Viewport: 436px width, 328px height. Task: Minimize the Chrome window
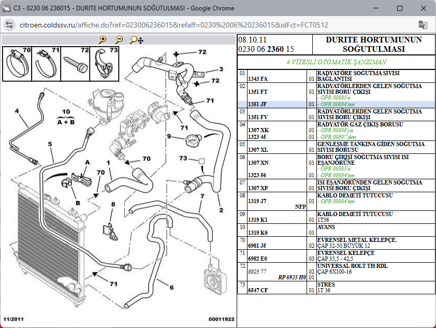pyautogui.click(x=376, y=8)
